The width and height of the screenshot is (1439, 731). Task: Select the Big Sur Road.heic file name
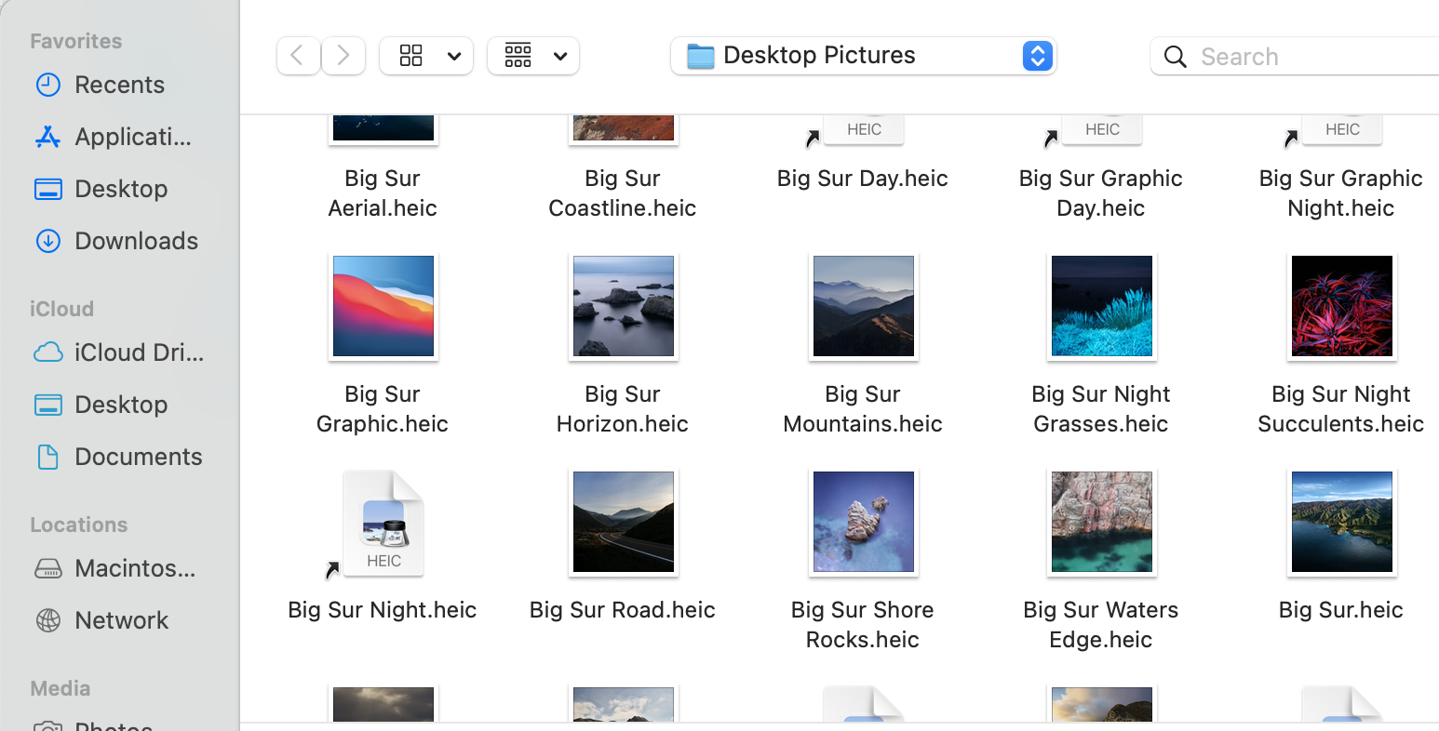point(623,610)
